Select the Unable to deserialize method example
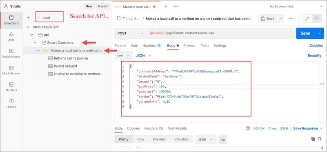 [78, 74]
